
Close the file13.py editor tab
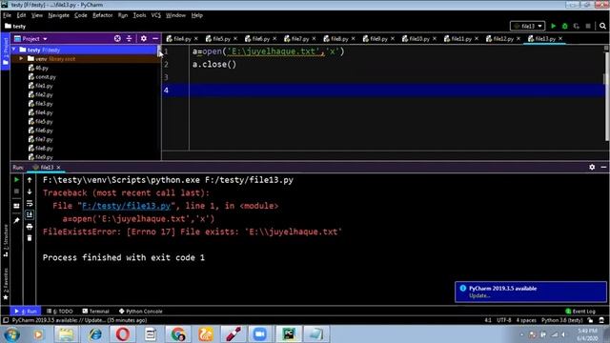click(x=560, y=38)
